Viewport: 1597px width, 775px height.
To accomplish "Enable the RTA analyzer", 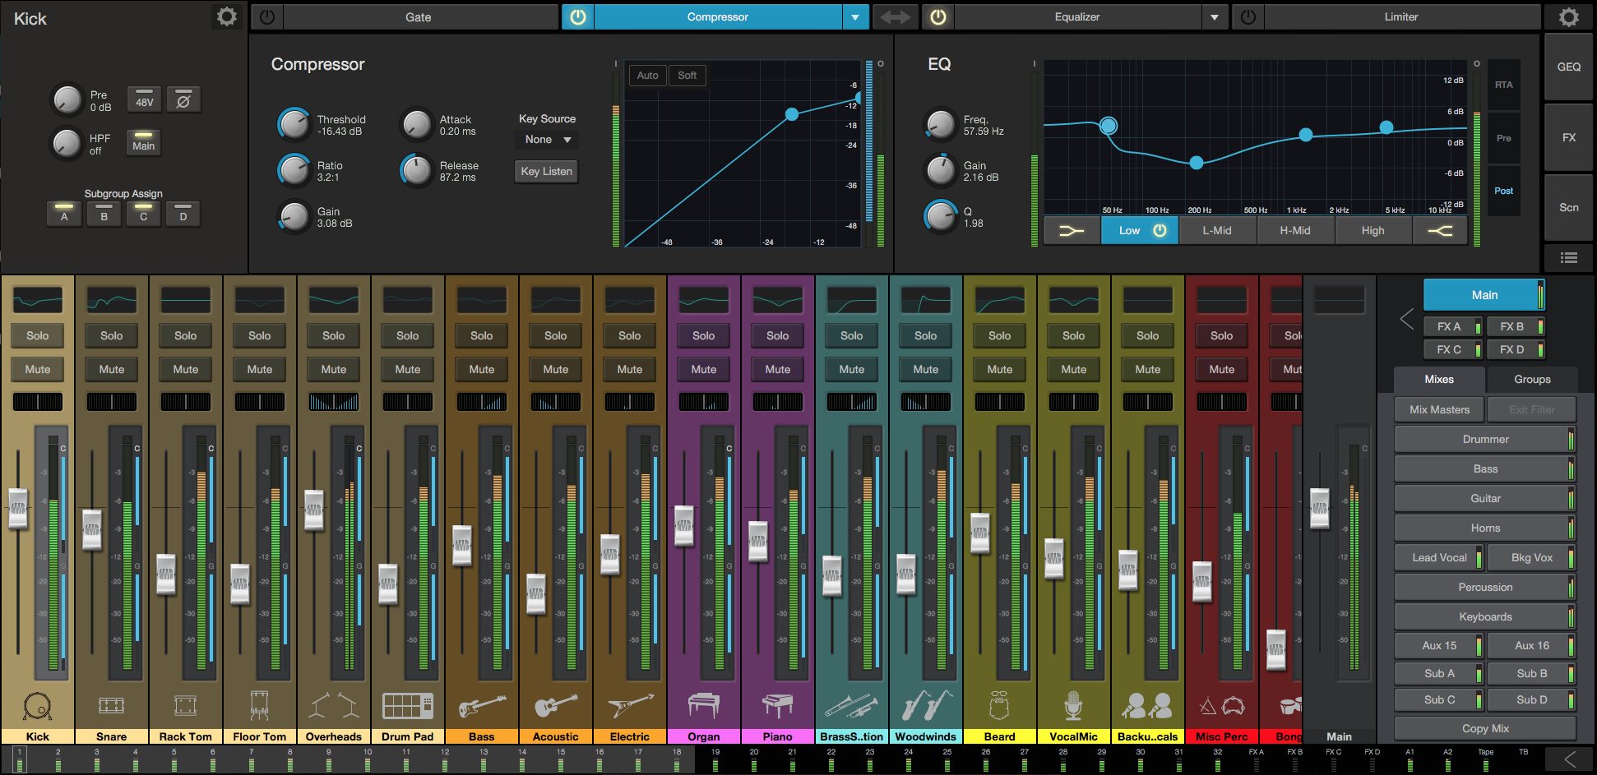I will [1503, 85].
